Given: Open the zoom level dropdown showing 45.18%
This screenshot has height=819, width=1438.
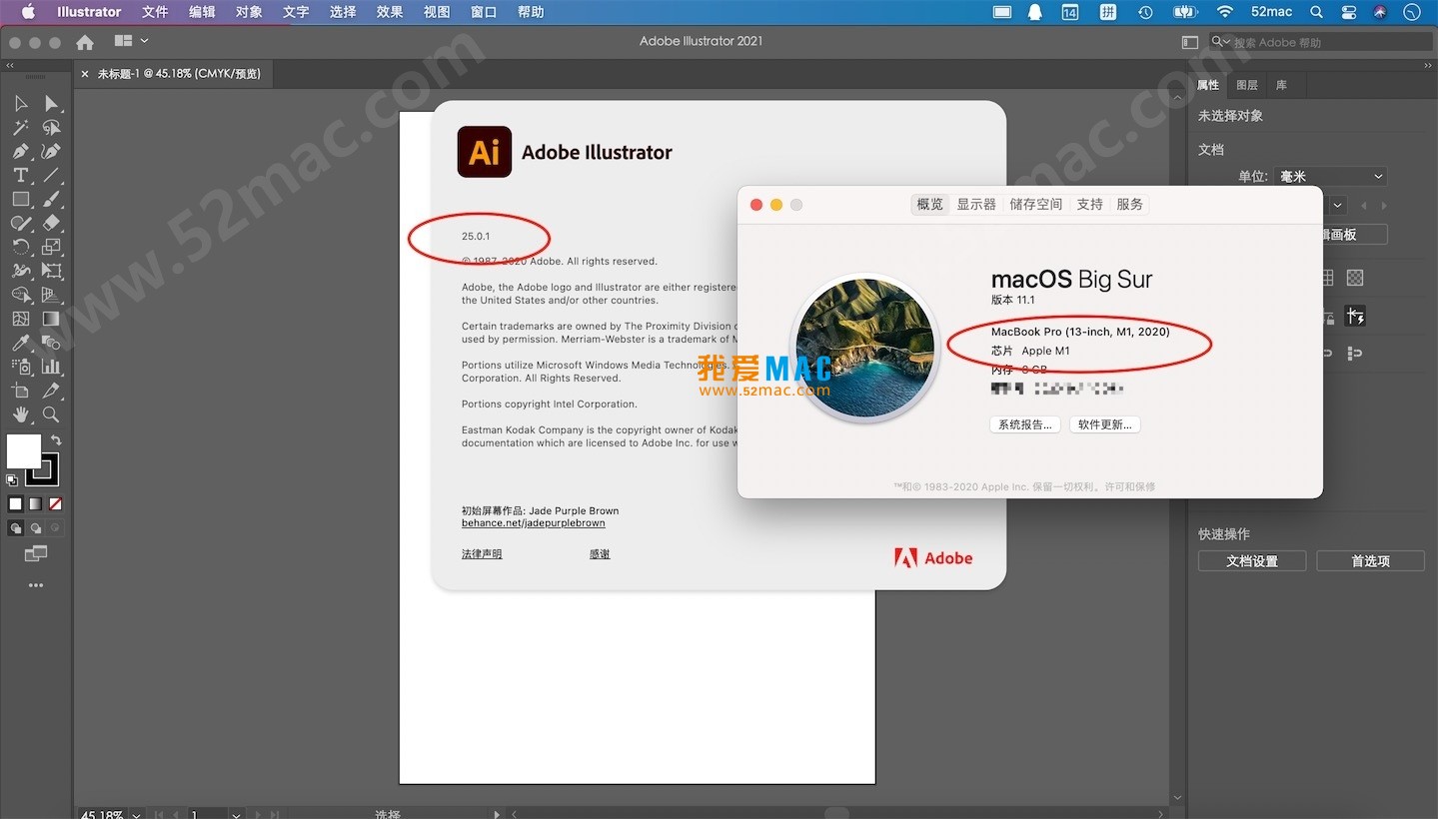Looking at the screenshot, I should pyautogui.click(x=135, y=814).
